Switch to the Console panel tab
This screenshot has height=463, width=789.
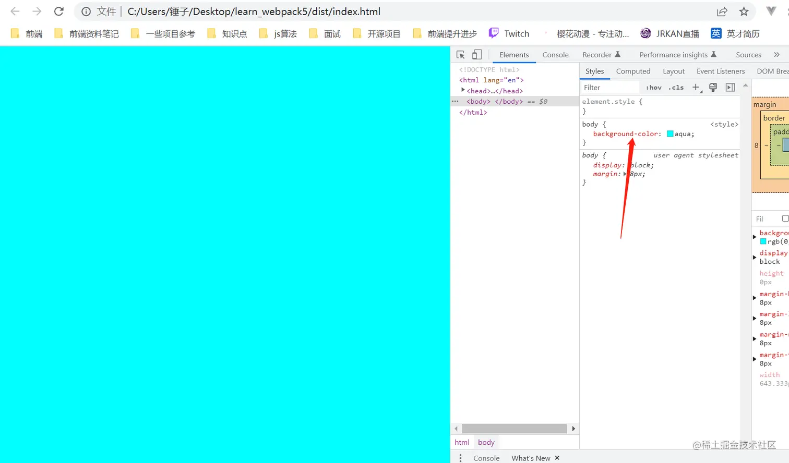click(555, 55)
